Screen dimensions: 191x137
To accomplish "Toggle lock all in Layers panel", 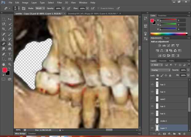I will 170,76.
